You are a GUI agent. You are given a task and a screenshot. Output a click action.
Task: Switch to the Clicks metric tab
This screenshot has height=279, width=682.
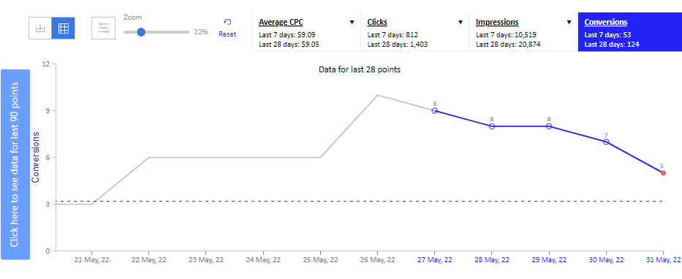coord(415,31)
